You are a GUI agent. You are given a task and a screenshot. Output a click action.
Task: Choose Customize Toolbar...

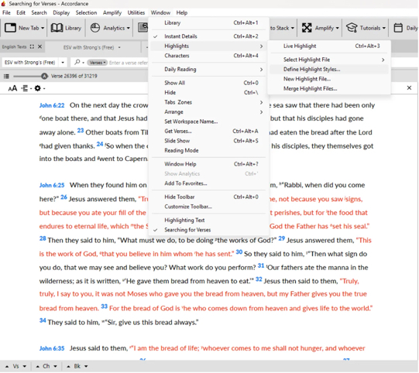tap(208, 207)
